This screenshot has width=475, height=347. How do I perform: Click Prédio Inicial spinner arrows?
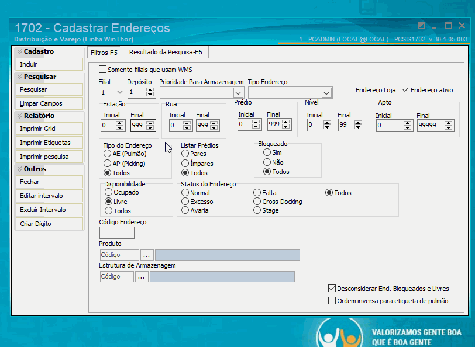point(256,124)
